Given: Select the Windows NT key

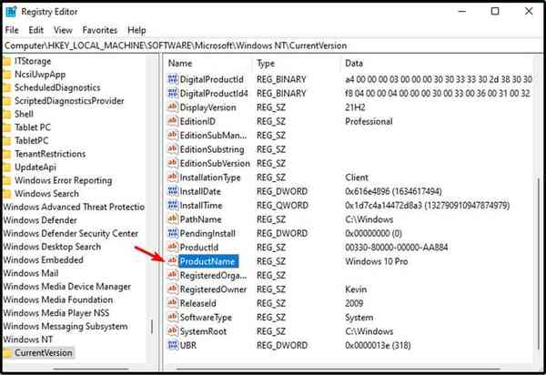Looking at the screenshot, I should 27,340.
